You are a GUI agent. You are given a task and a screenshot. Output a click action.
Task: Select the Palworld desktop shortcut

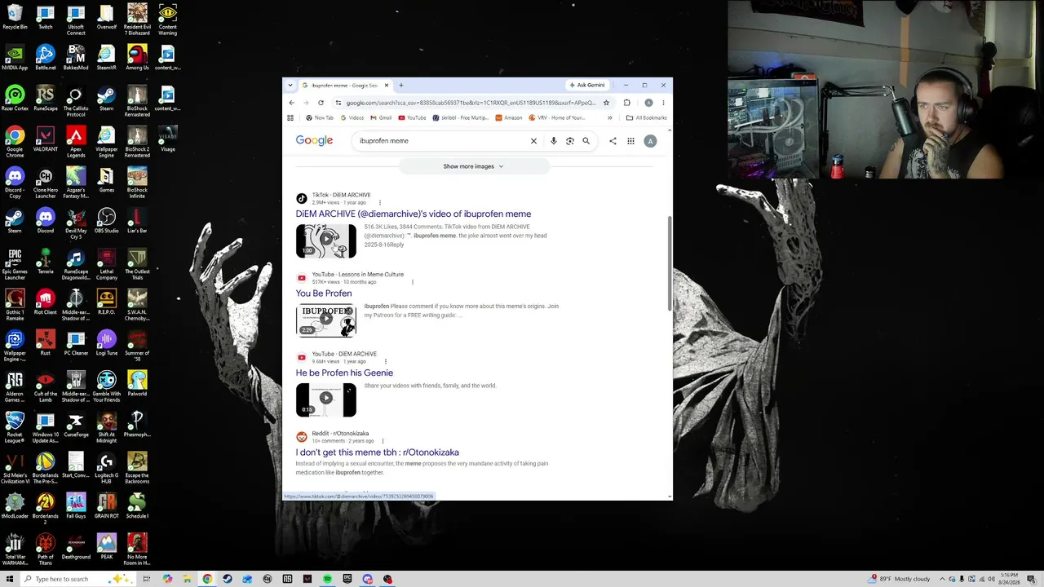pyautogui.click(x=137, y=383)
